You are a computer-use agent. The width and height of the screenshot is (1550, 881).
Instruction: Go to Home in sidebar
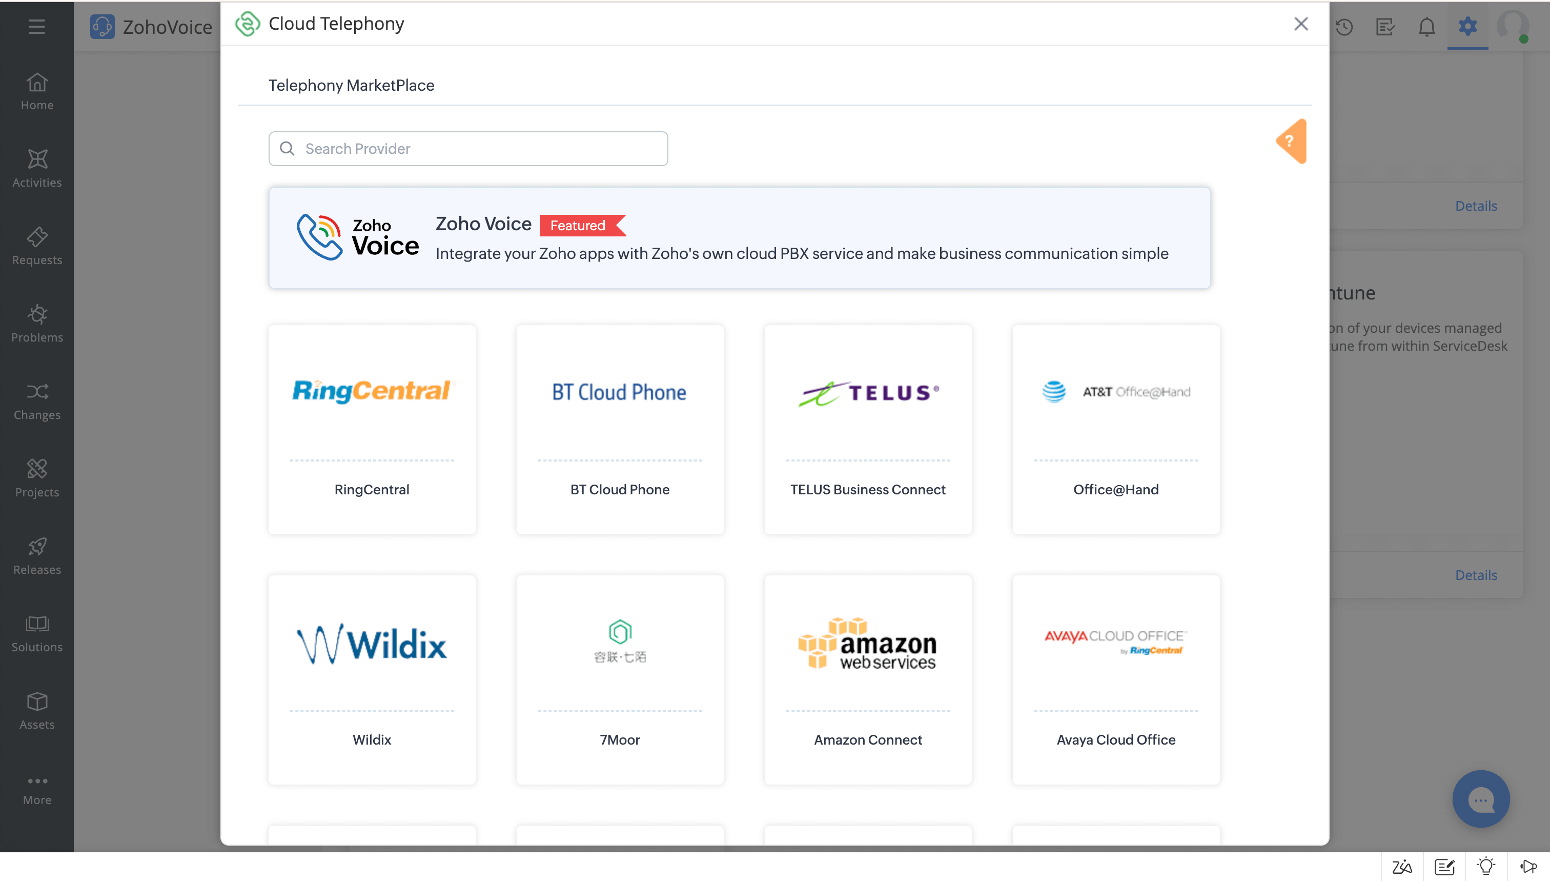(37, 91)
